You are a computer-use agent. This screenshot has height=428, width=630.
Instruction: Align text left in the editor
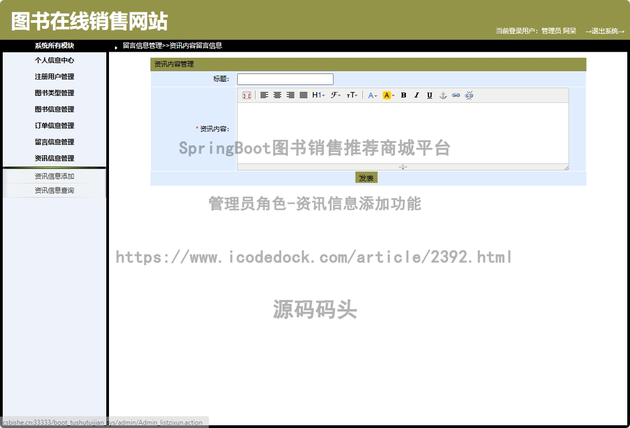(264, 95)
